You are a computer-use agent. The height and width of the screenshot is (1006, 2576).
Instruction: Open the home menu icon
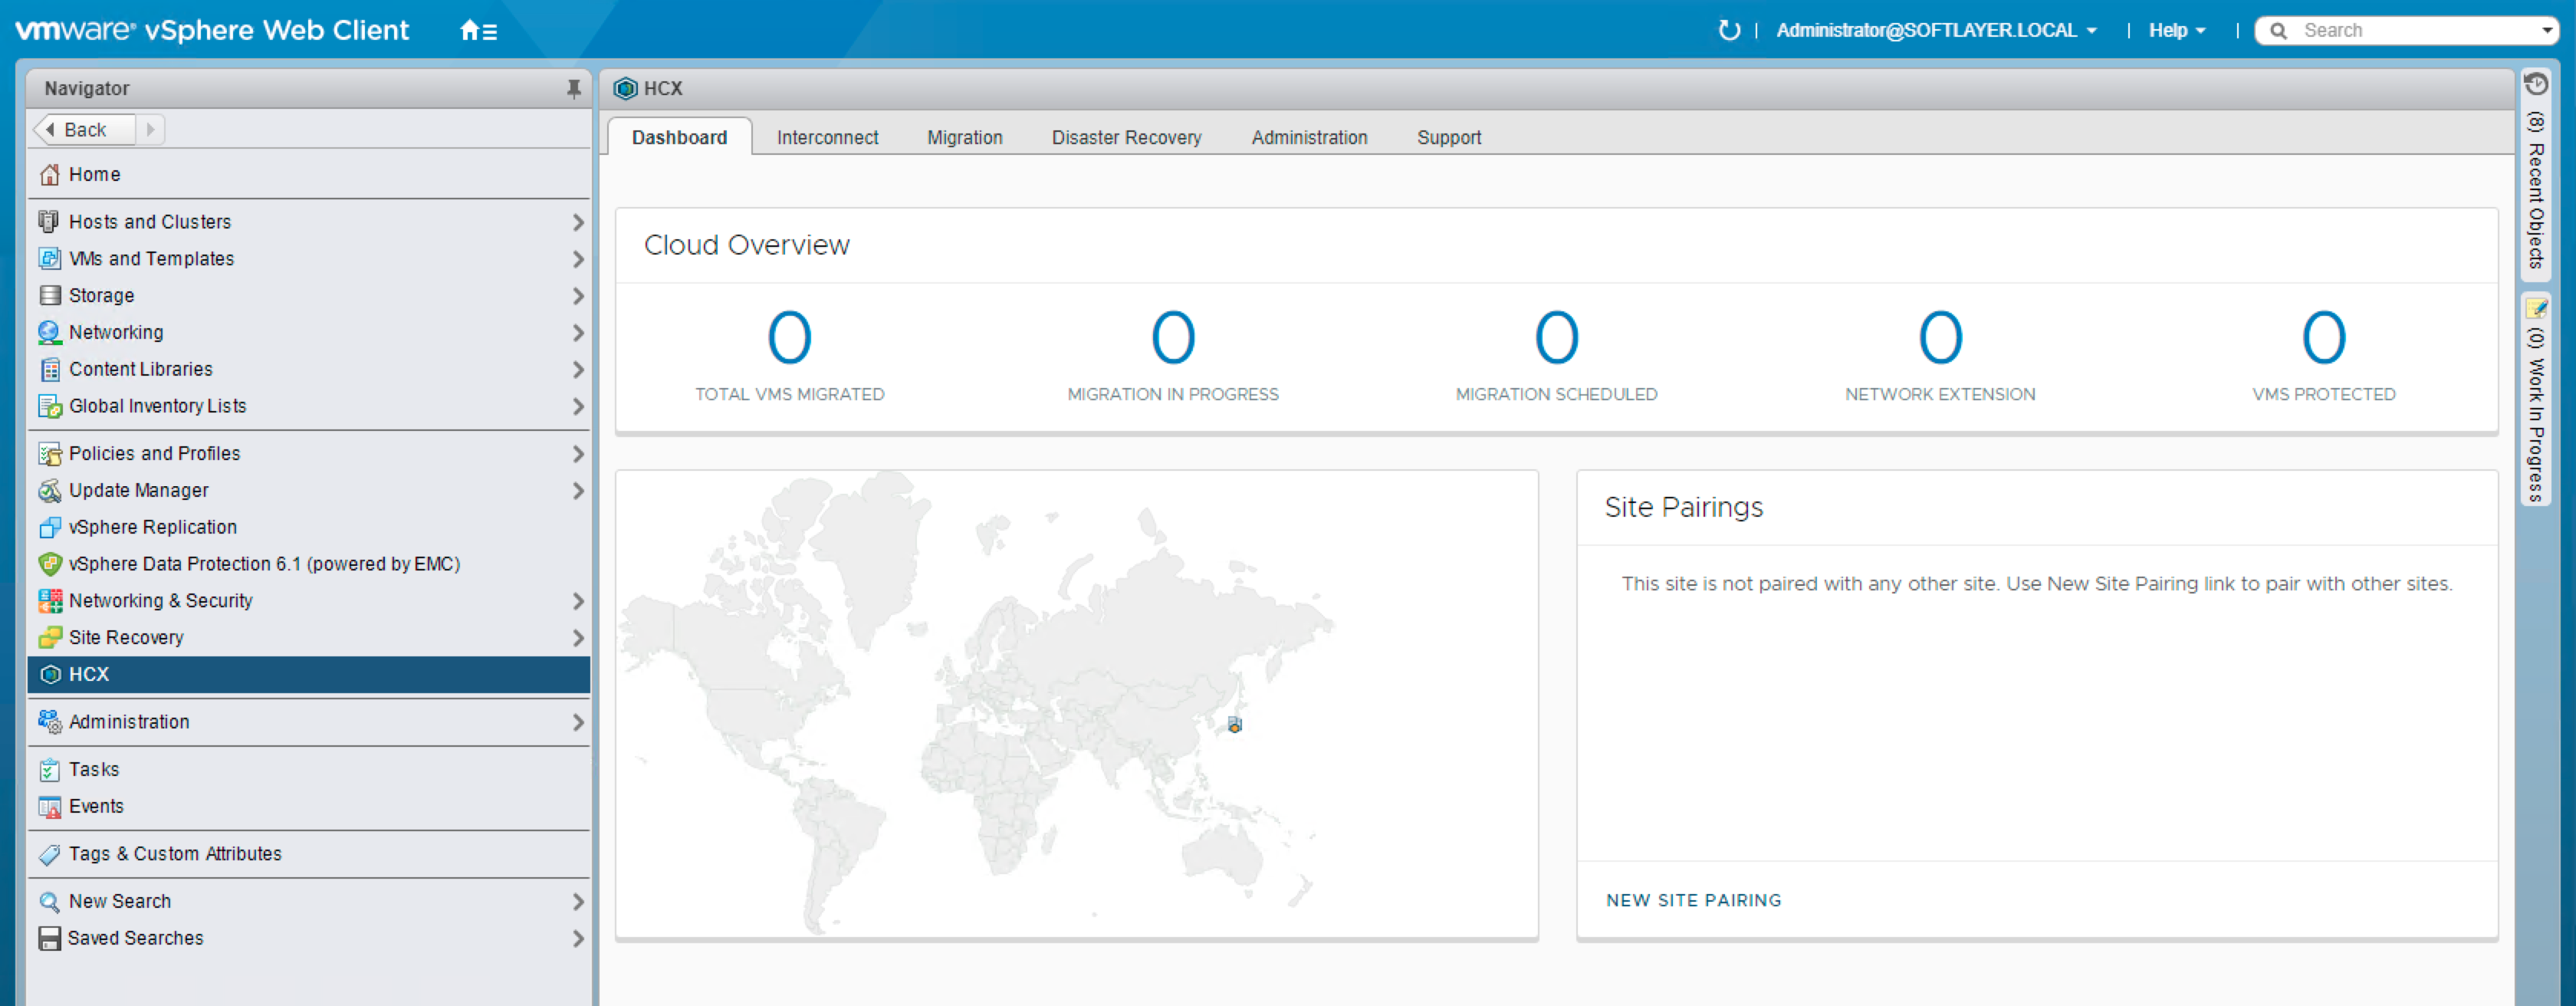[x=478, y=31]
